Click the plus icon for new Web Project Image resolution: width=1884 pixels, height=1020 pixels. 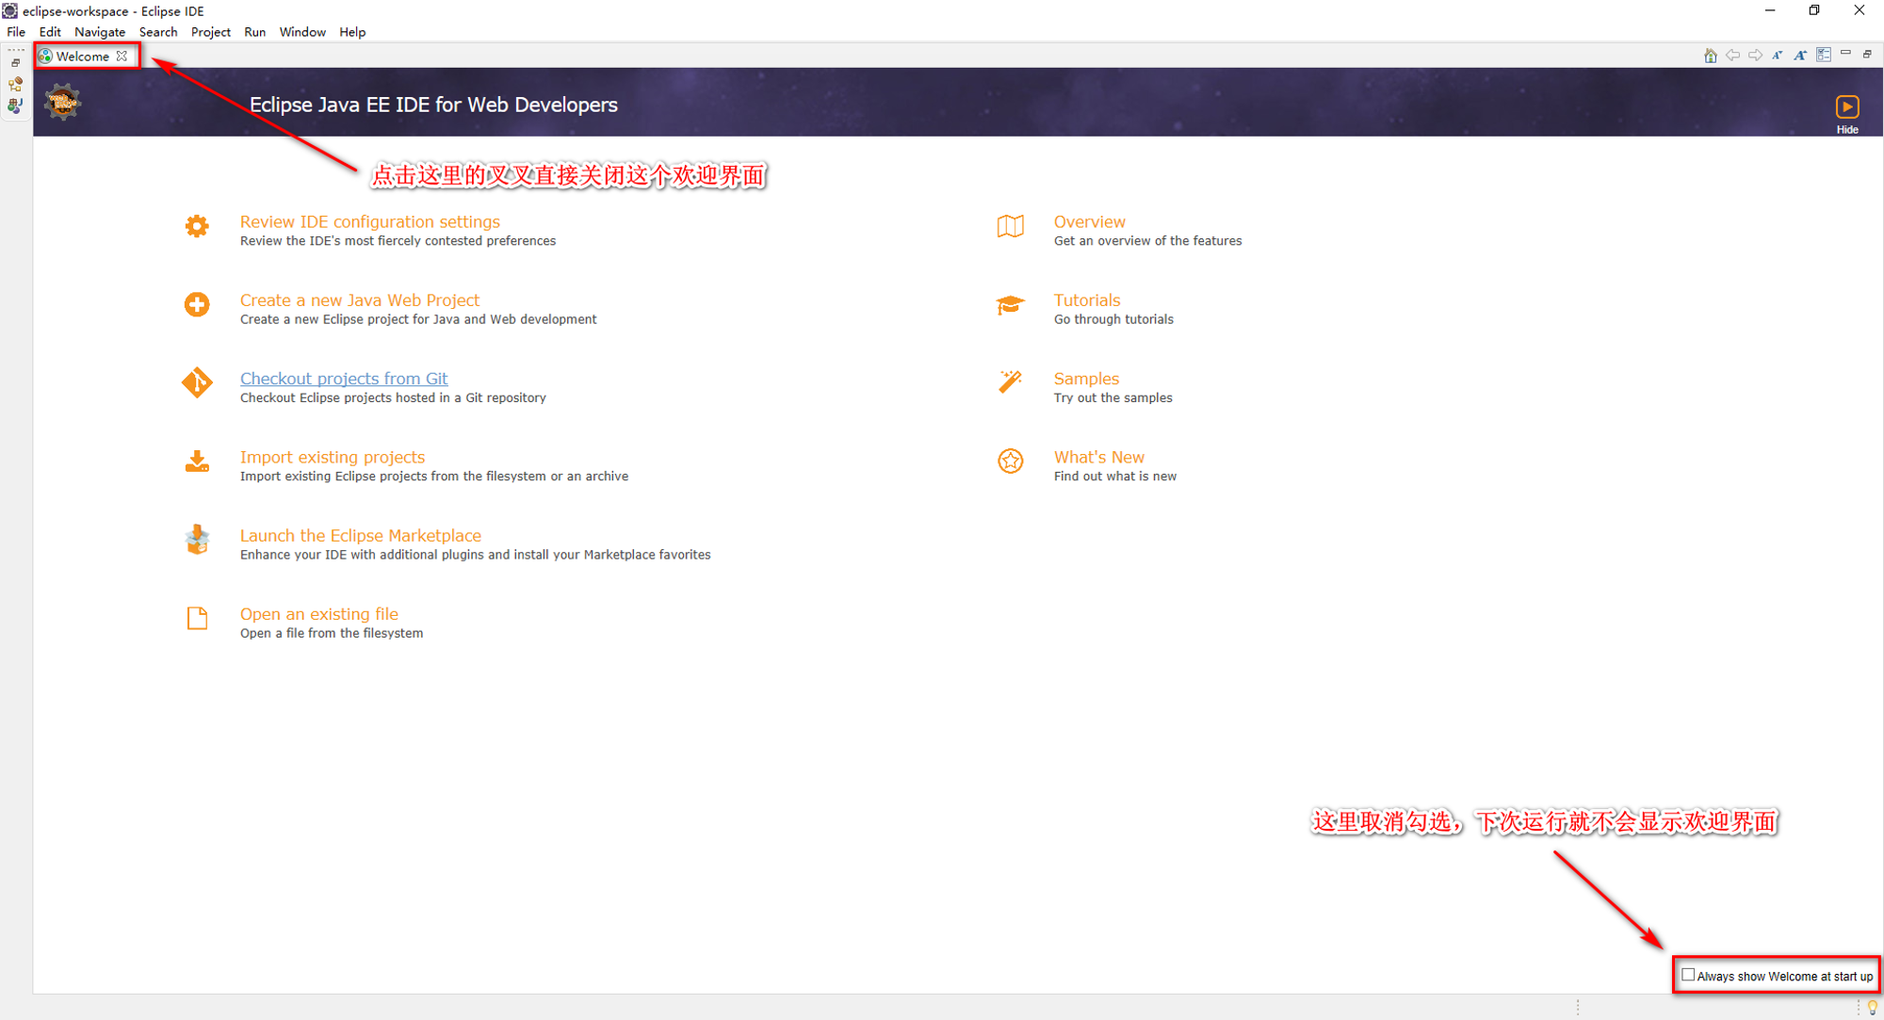[x=197, y=304]
